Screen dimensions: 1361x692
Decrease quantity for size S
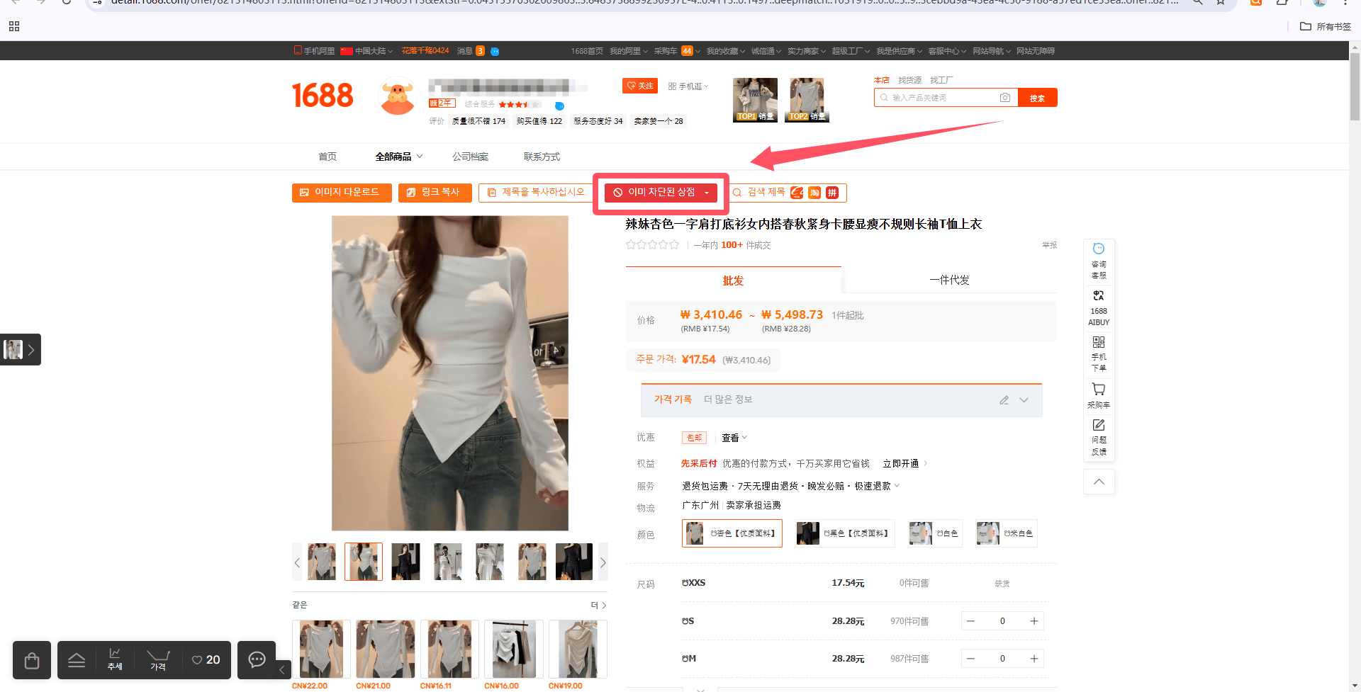970,621
